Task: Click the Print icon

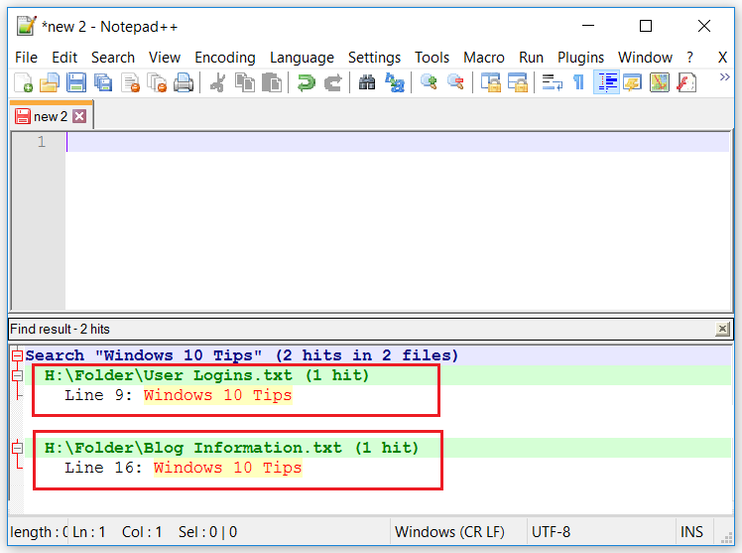Action: pyautogui.click(x=184, y=82)
